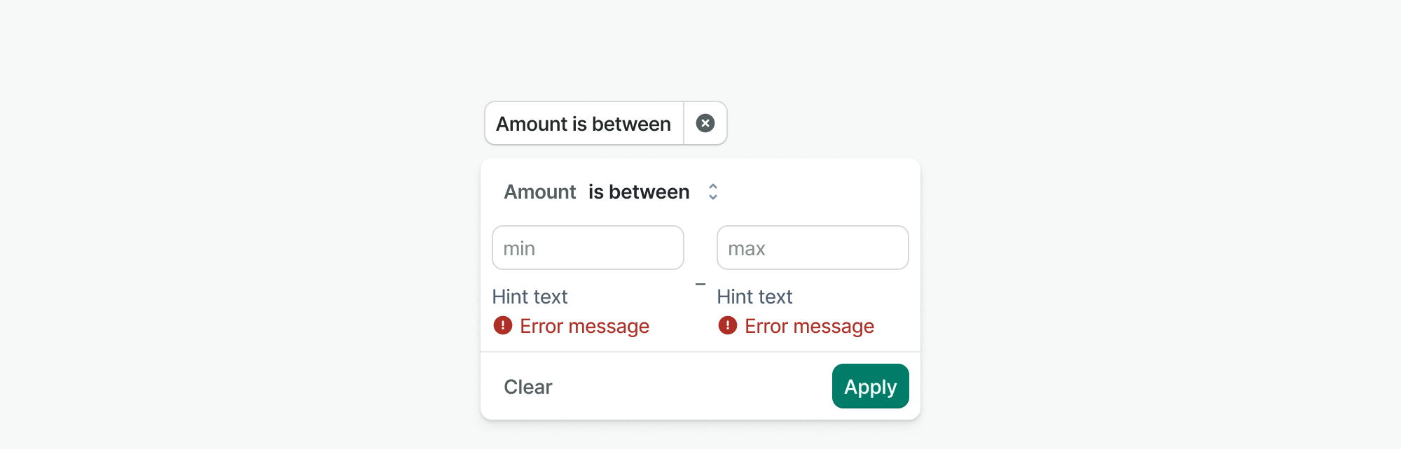Remove the Amount is between filter chip
Image resolution: width=1401 pixels, height=449 pixels.
(x=705, y=124)
